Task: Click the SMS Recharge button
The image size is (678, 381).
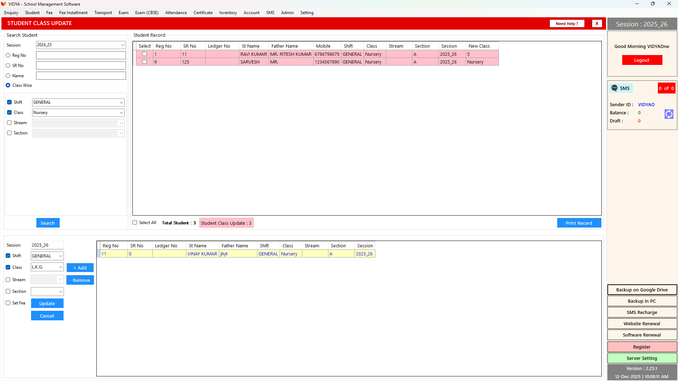Action: tap(642, 312)
